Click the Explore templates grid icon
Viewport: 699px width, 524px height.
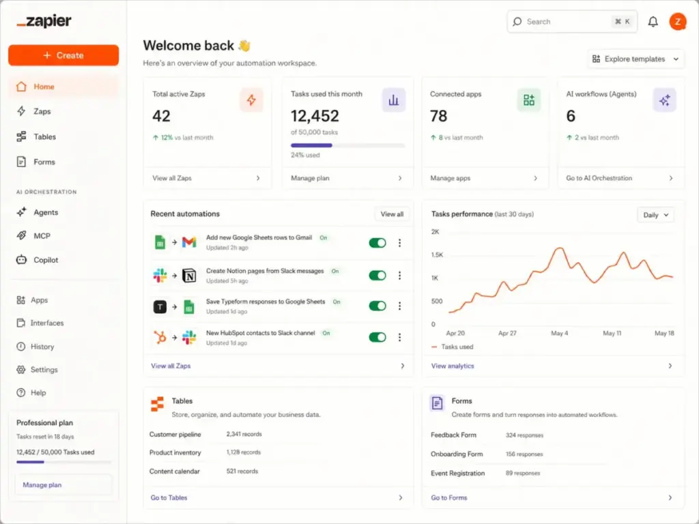pos(596,59)
